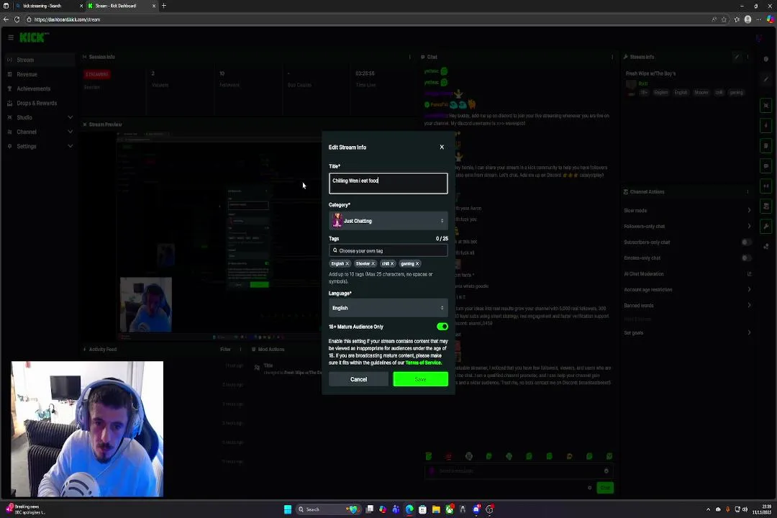Click the Cancel button in the dialog
Image resolution: width=777 pixels, height=518 pixels.
coord(358,379)
